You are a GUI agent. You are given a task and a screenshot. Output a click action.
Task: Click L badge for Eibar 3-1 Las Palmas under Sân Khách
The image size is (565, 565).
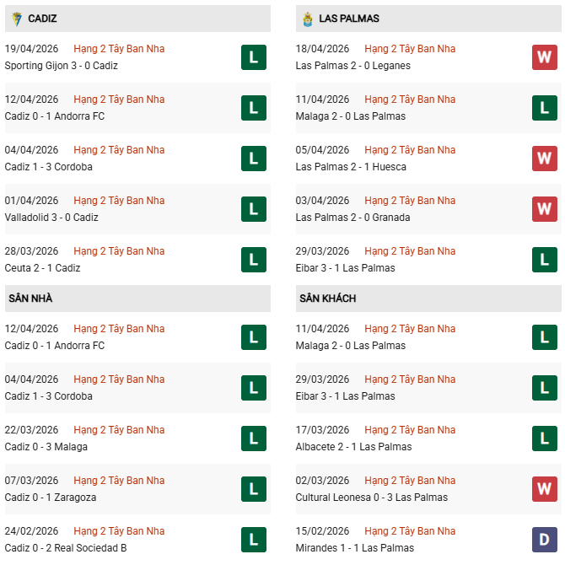click(x=544, y=388)
